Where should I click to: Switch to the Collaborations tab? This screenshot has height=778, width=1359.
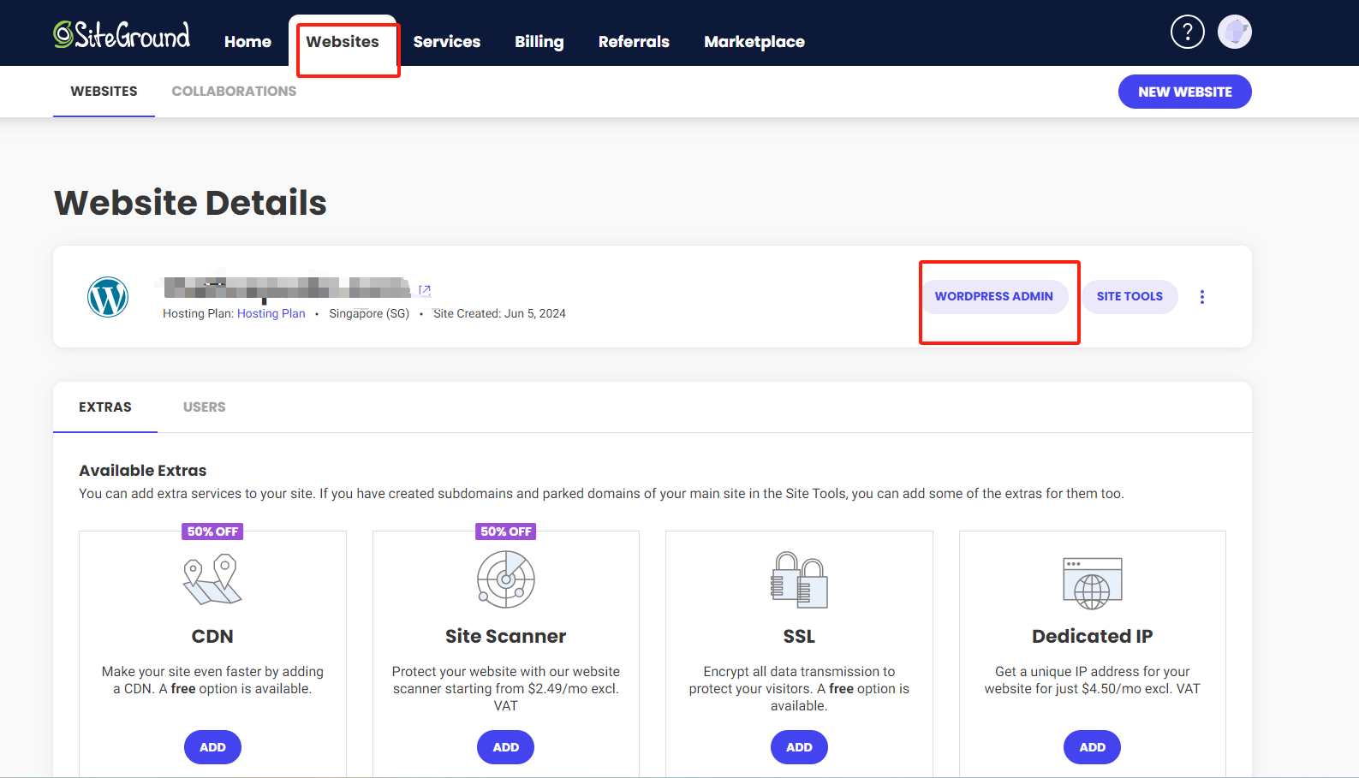pyautogui.click(x=234, y=92)
